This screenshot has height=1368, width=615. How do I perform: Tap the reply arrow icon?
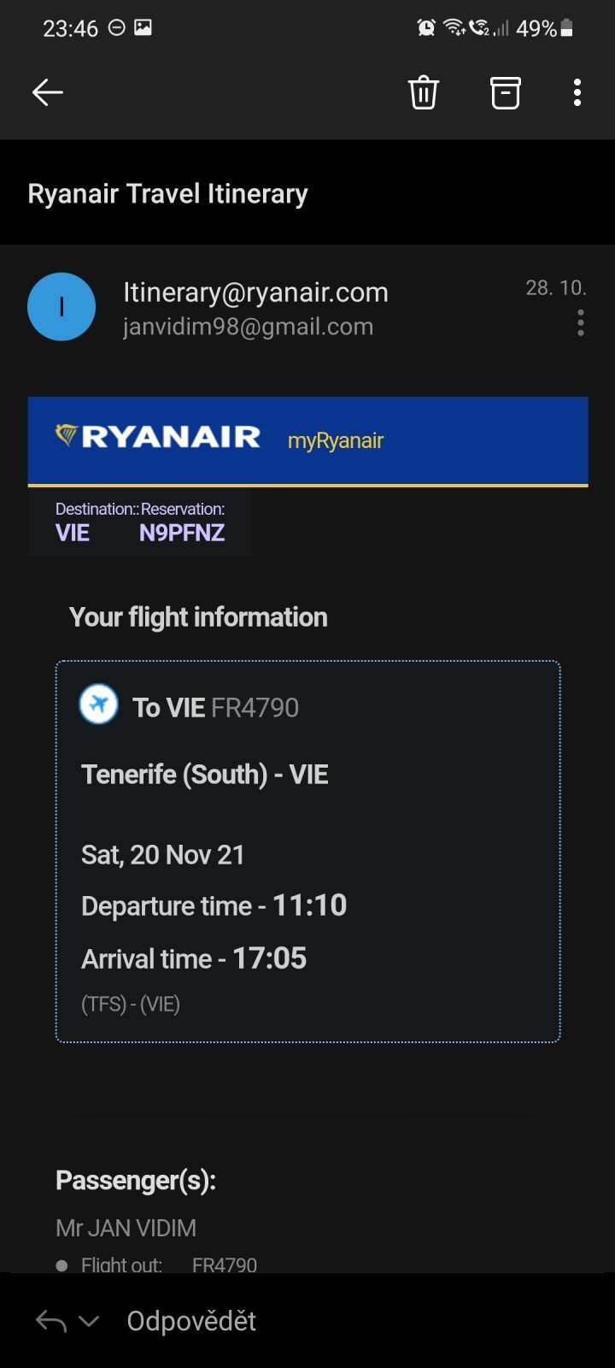pos(50,1321)
